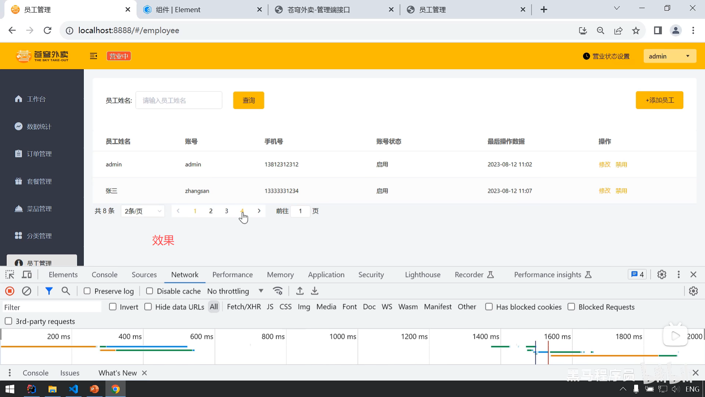Click the 查询 search button
The width and height of the screenshot is (705, 397).
pyautogui.click(x=249, y=100)
